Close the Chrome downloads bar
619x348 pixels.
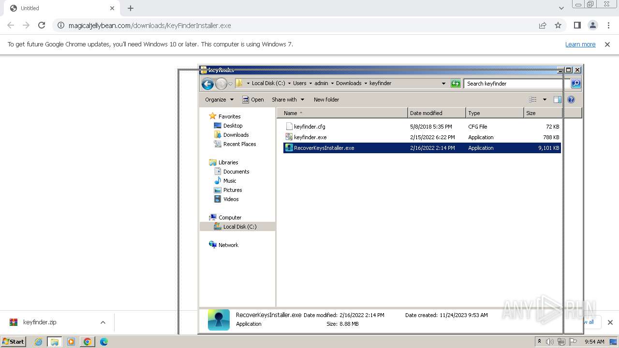pyautogui.click(x=610, y=322)
